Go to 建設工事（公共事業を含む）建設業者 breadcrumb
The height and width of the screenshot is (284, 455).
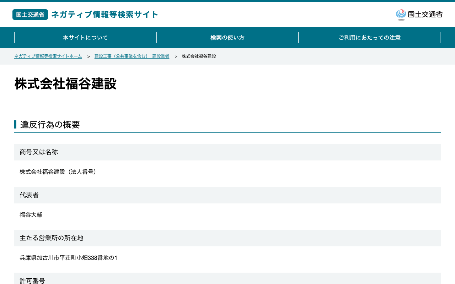pos(132,56)
